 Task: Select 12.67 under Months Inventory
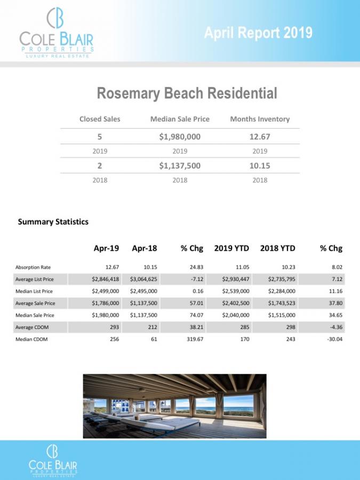(260, 137)
